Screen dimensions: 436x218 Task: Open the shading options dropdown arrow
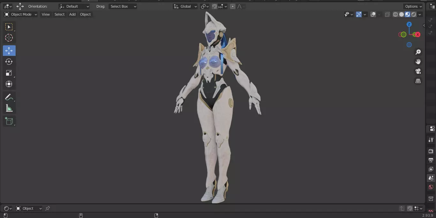(420, 14)
